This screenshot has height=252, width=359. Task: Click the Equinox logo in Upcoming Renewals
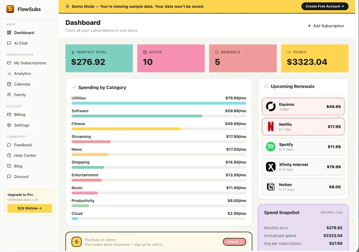270,107
